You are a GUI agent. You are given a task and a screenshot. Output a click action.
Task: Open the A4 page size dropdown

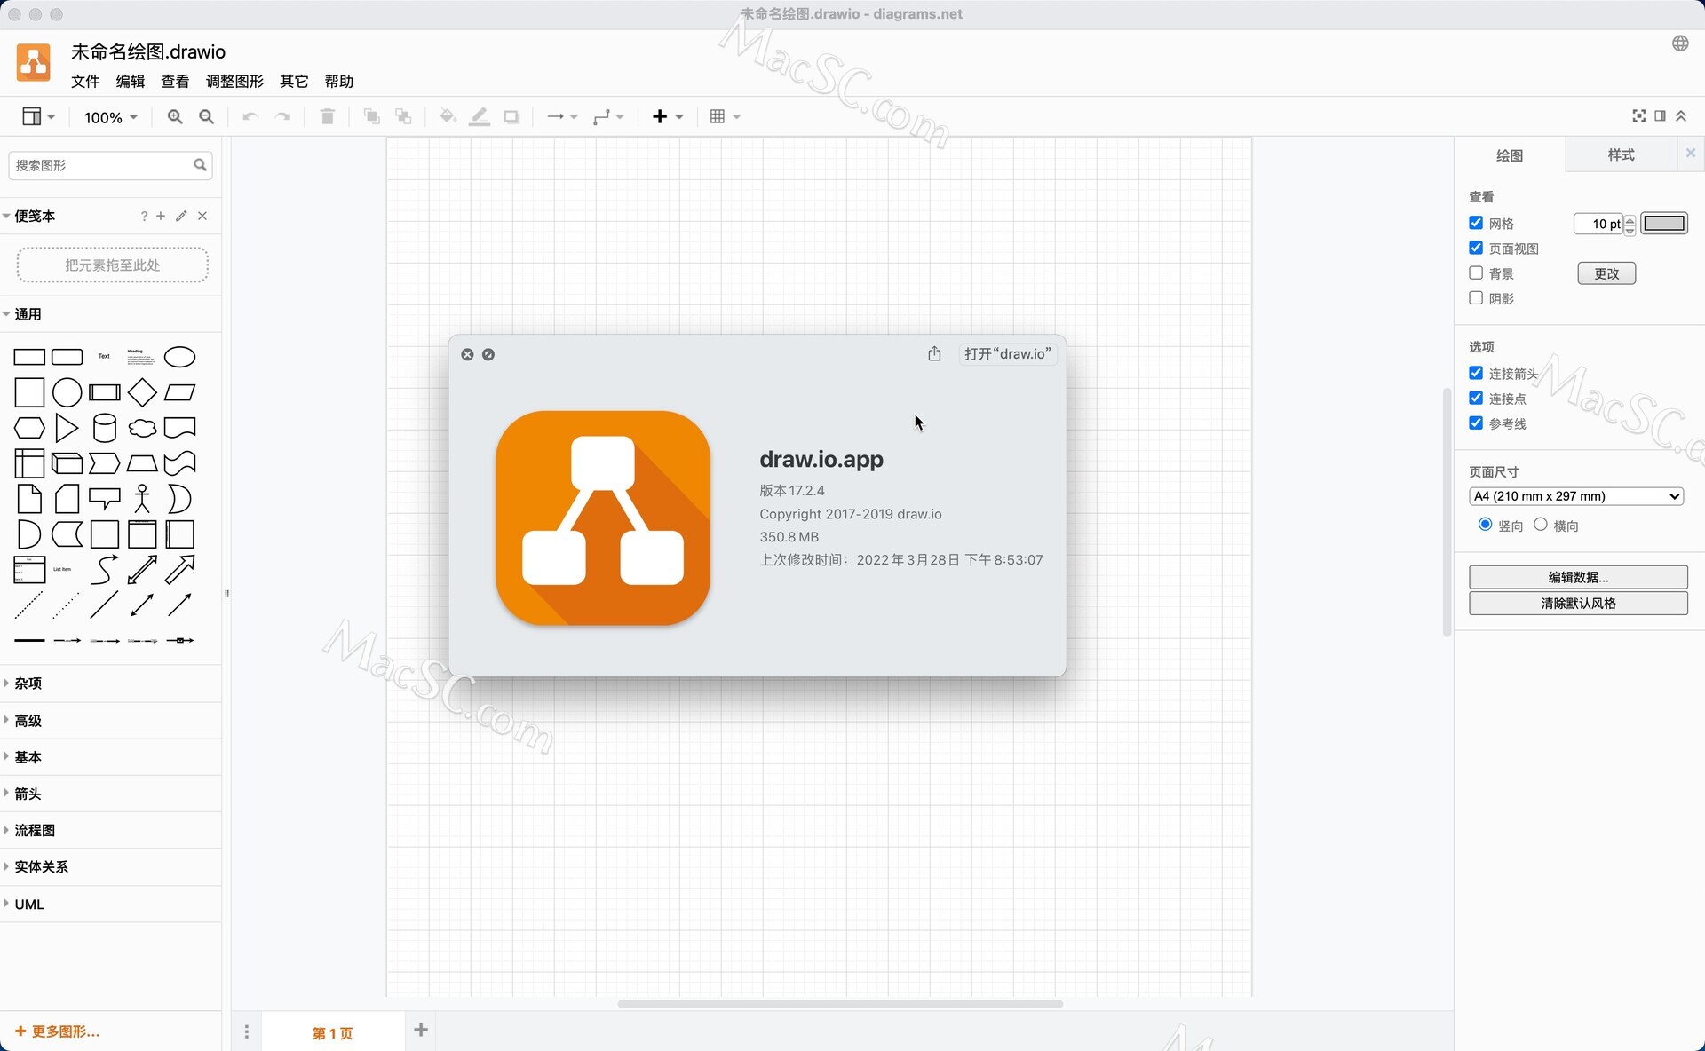tap(1576, 496)
